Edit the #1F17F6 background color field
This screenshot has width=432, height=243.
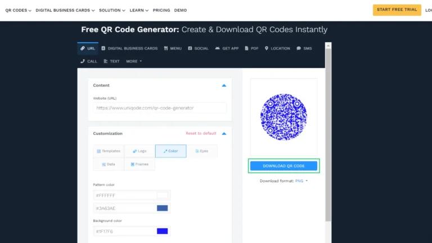[125, 231]
